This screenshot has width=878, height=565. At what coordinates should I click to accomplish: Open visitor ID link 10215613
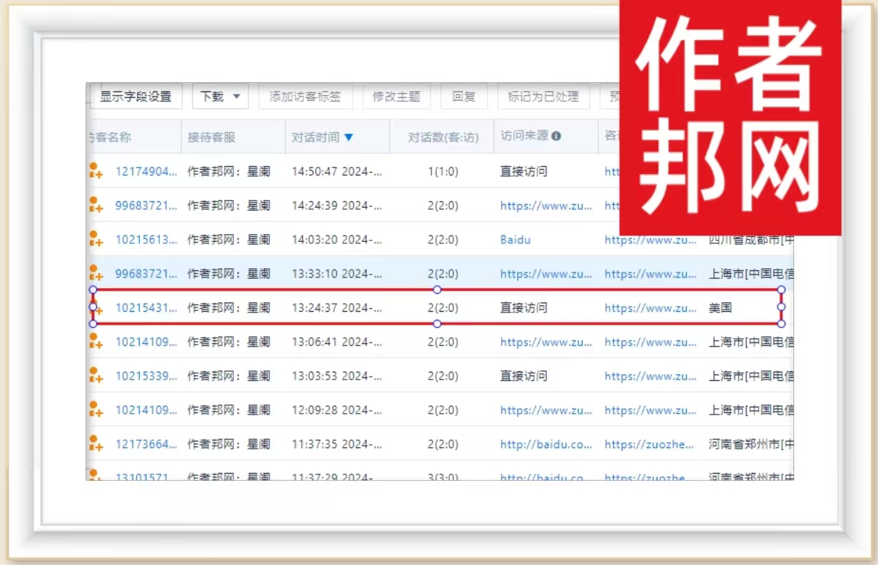[x=146, y=240]
